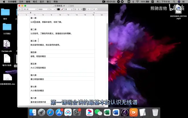Expand the line spacing dropdown
The height and width of the screenshot is (118, 188).
pyautogui.click(x=89, y=9)
